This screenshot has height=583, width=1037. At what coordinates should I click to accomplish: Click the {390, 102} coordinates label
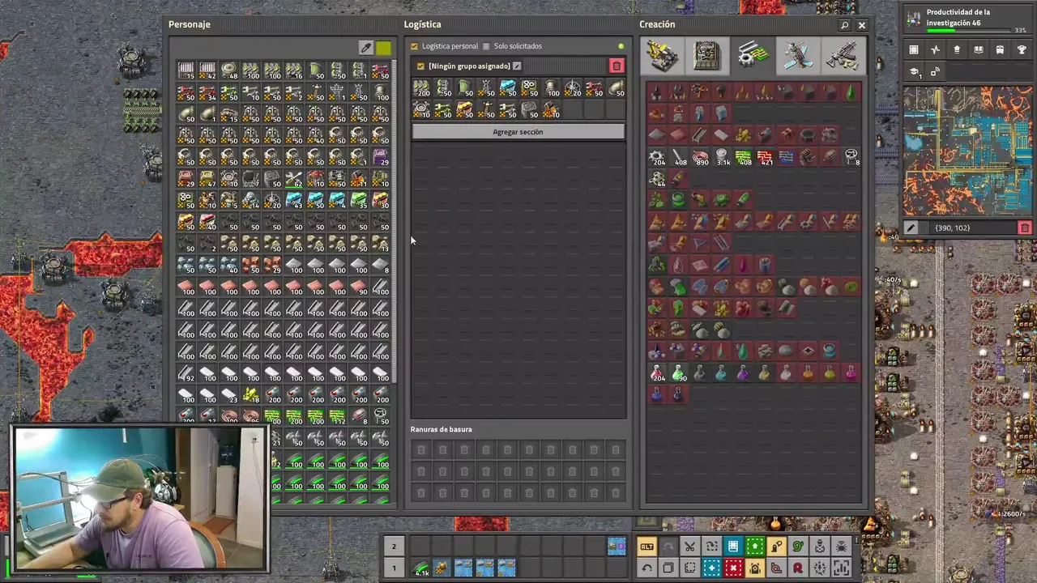coord(952,228)
